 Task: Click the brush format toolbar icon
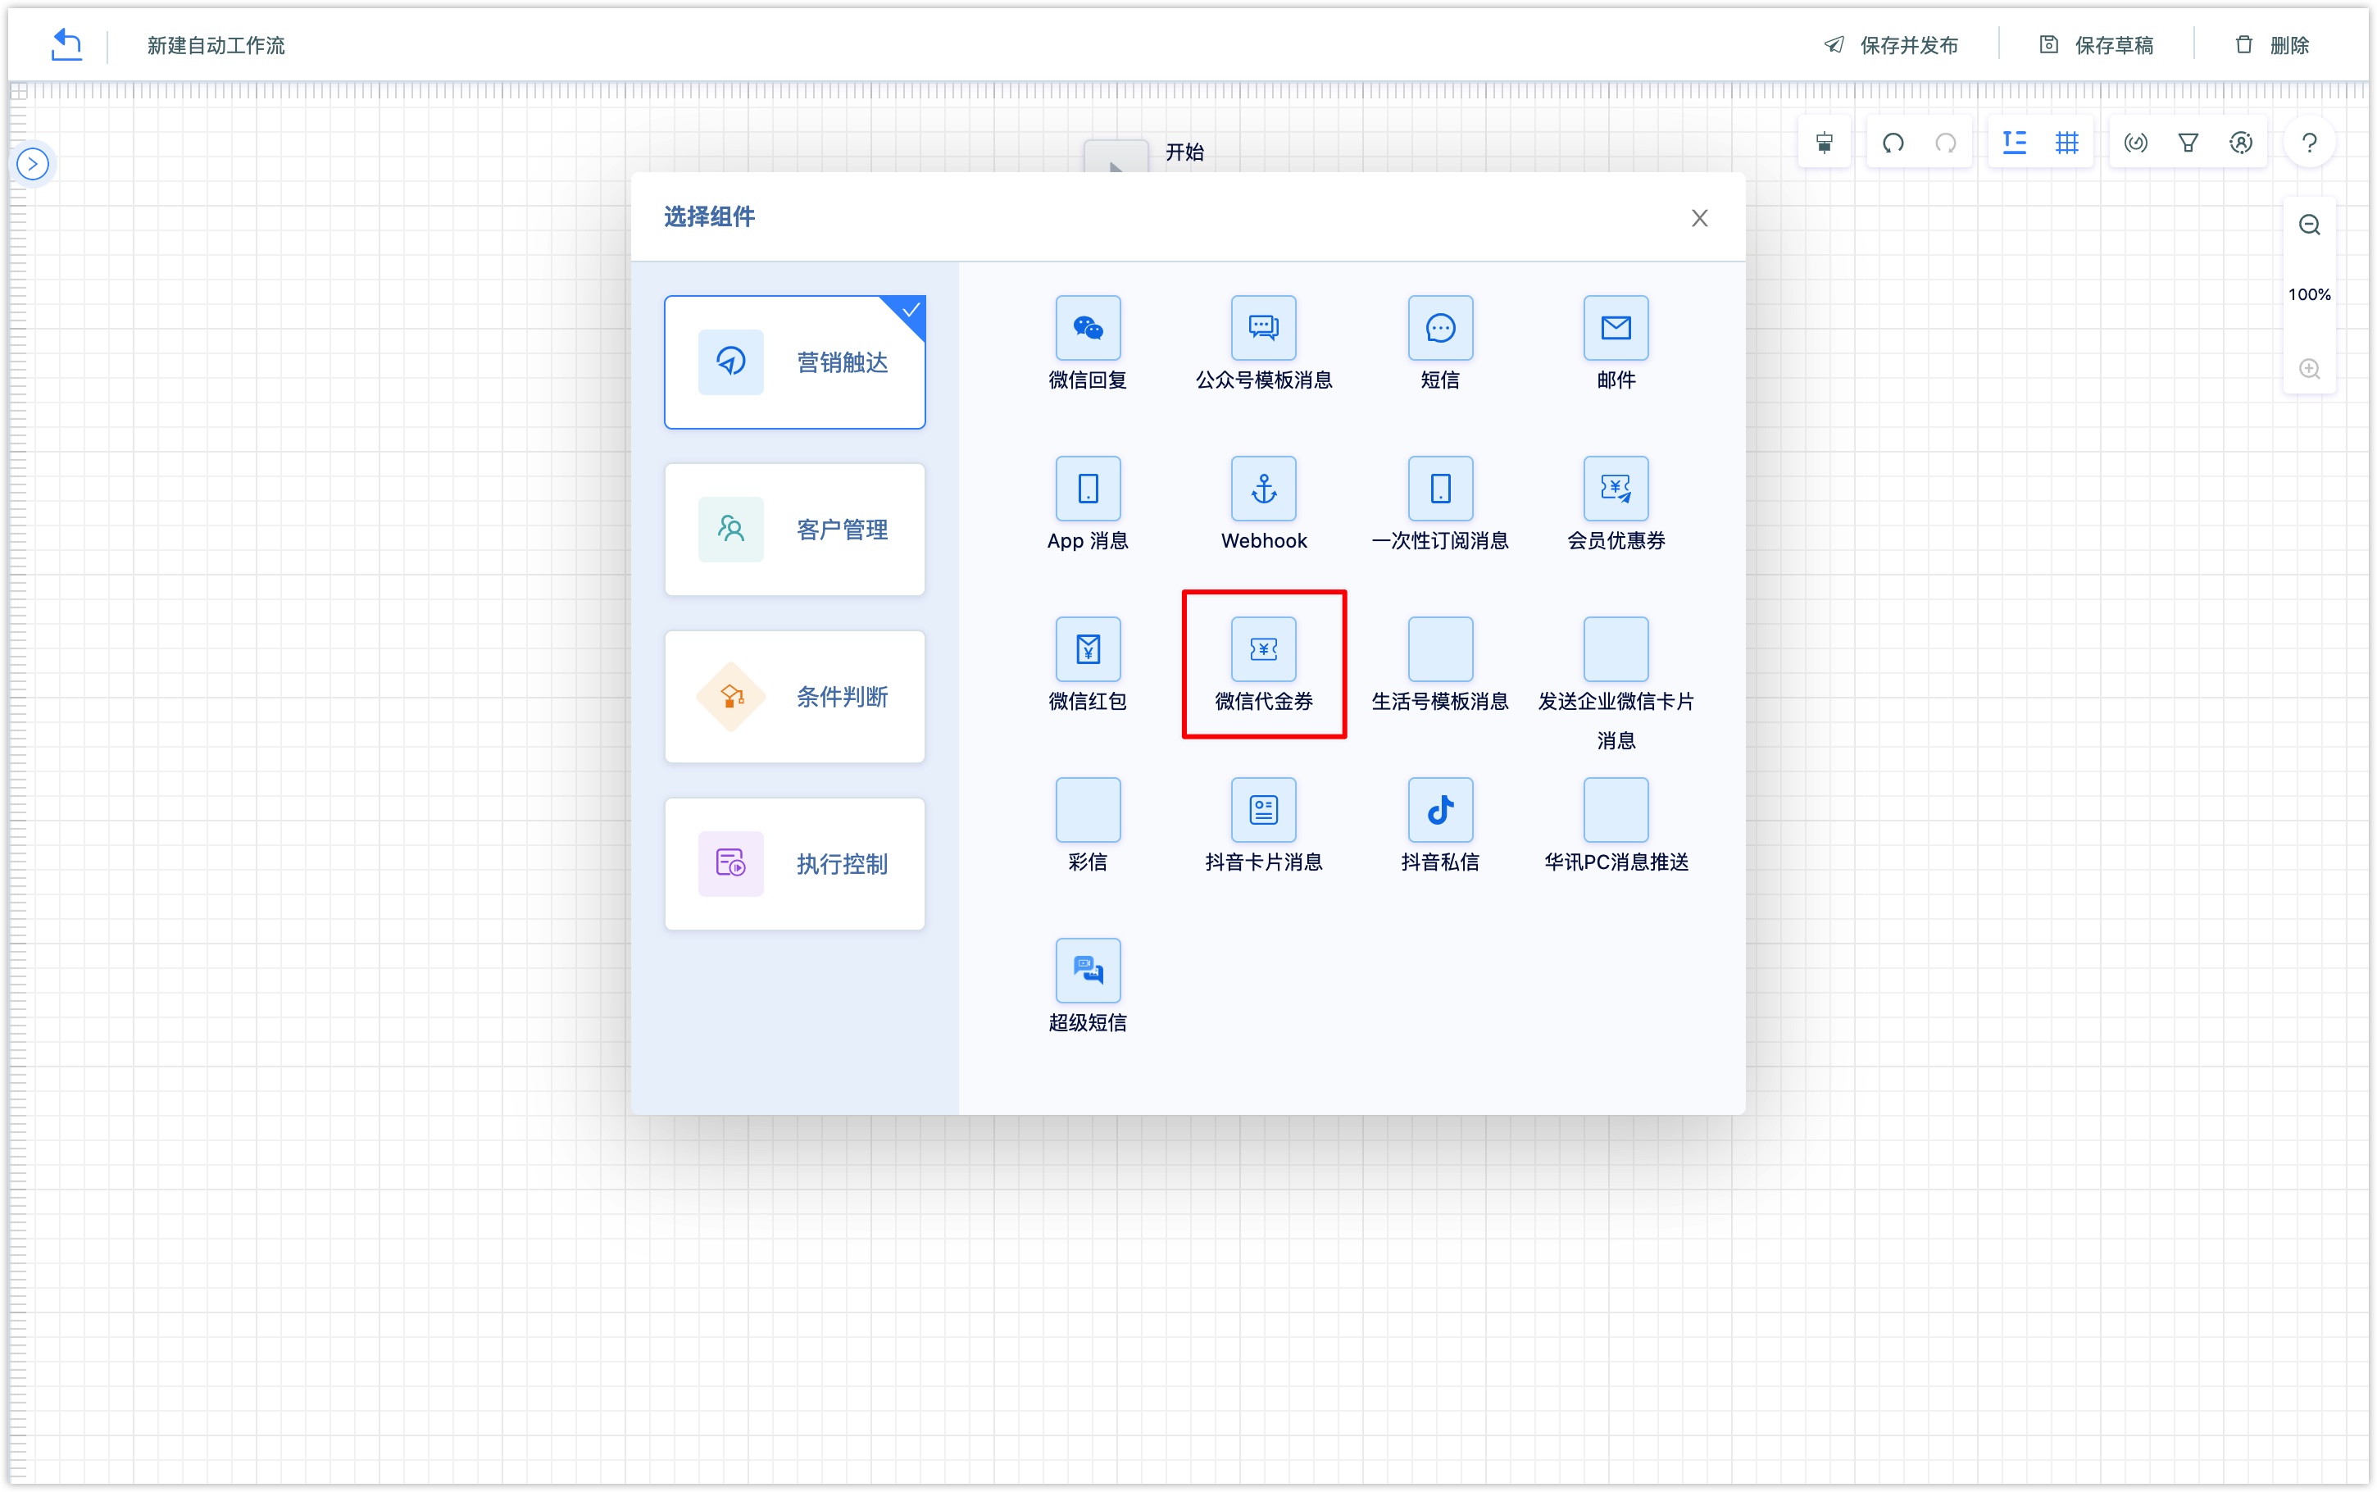pos(1824,143)
